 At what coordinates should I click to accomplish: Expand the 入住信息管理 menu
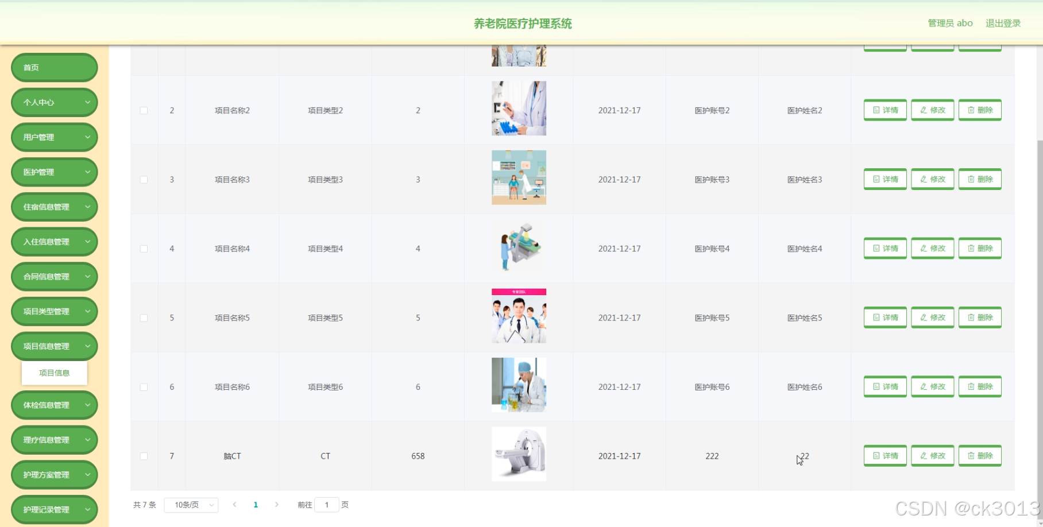coord(55,242)
